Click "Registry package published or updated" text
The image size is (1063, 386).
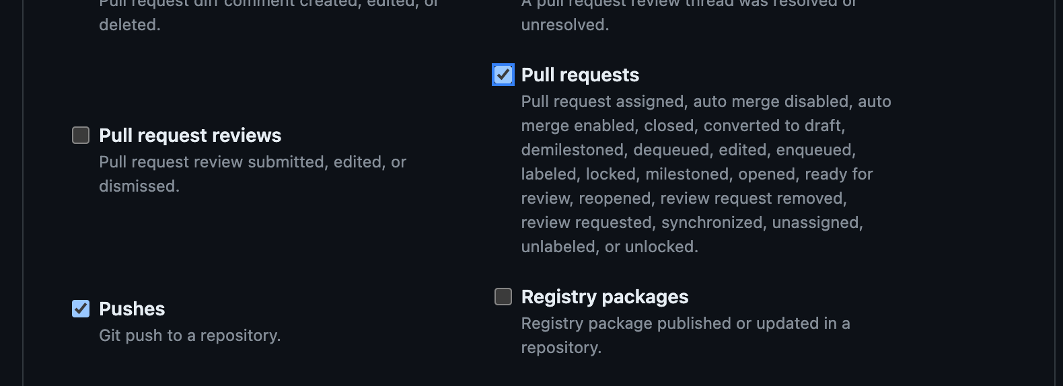(x=686, y=323)
